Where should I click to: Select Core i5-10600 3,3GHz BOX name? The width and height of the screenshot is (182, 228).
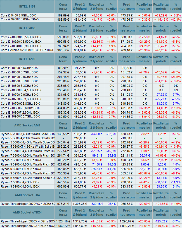19,86
